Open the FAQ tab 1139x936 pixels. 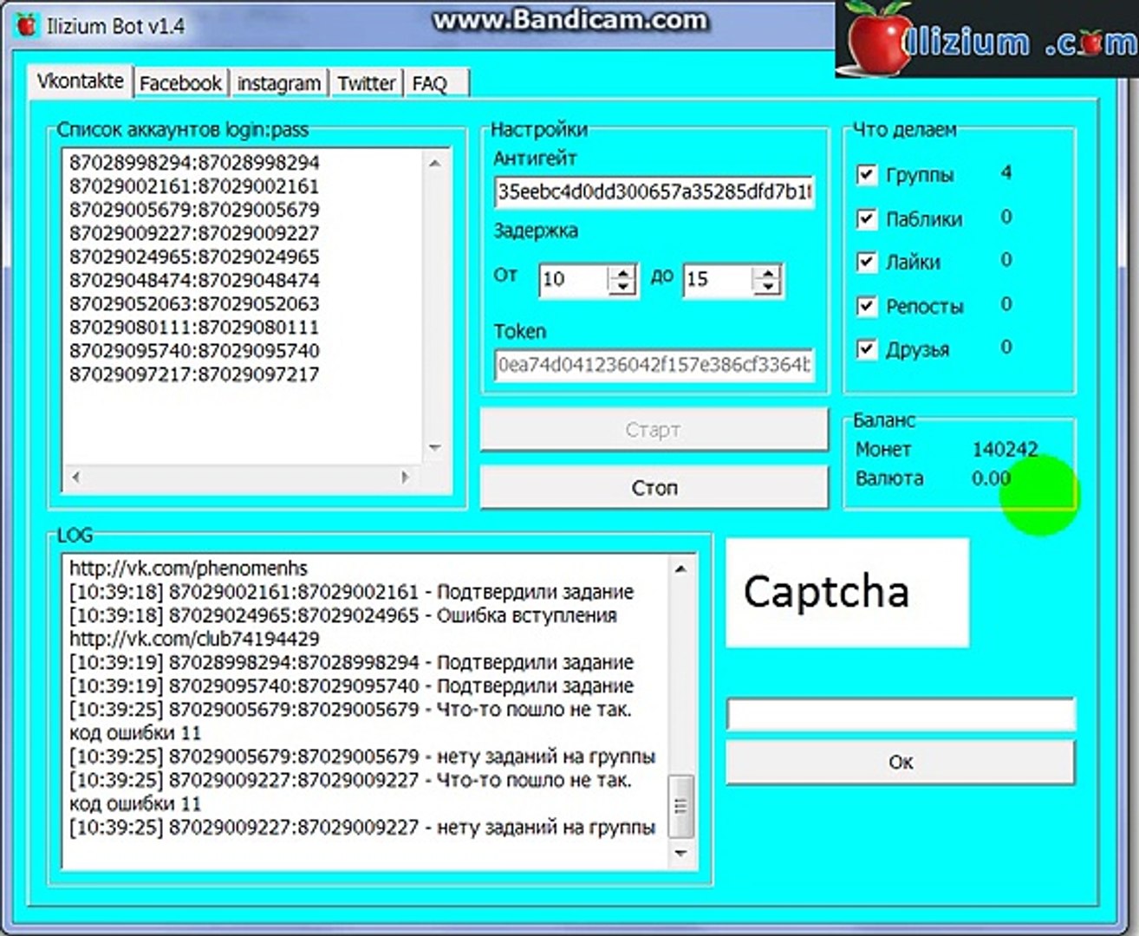tap(430, 83)
